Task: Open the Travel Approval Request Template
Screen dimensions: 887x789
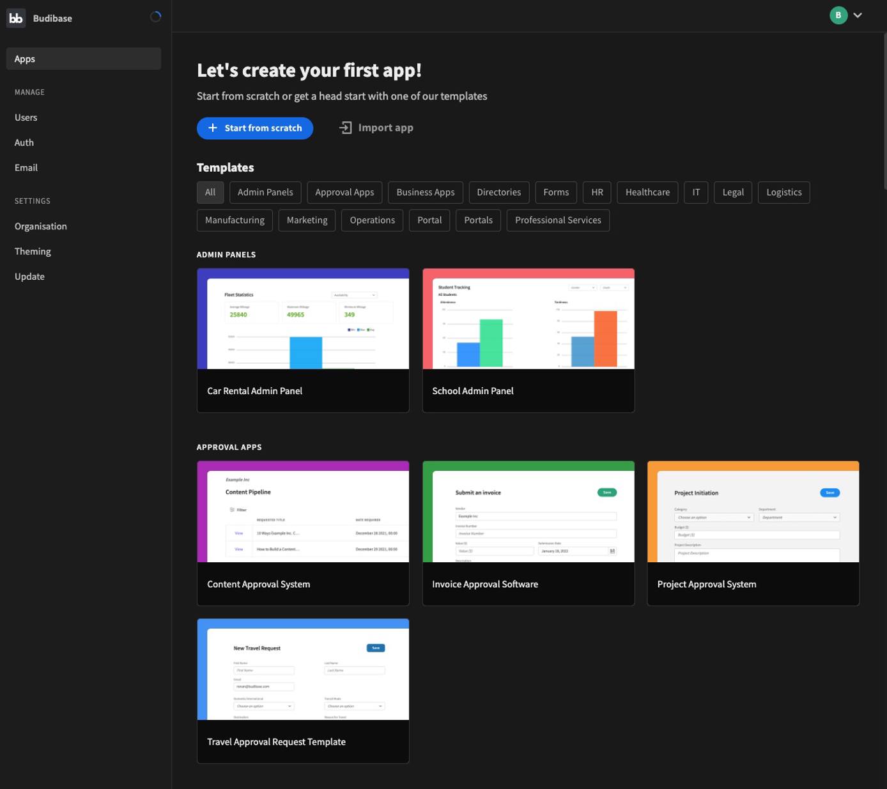Action: pyautogui.click(x=302, y=691)
